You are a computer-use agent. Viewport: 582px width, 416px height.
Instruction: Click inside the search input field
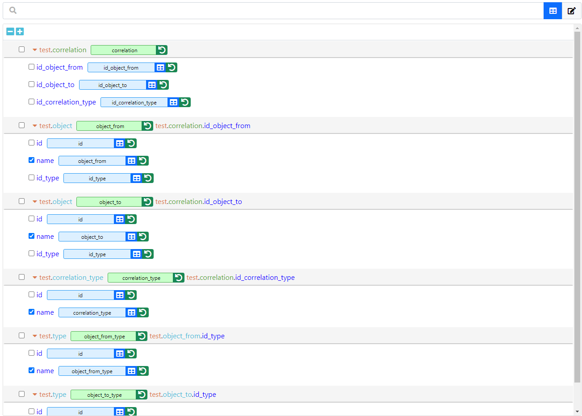pos(268,10)
